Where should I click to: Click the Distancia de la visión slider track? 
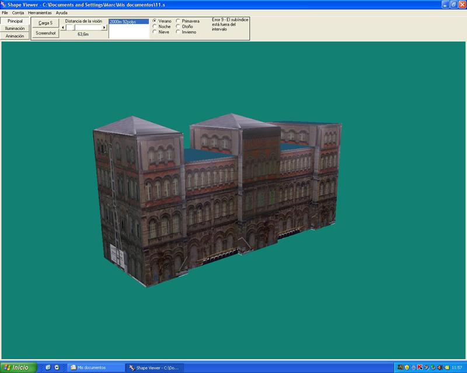(88, 27)
